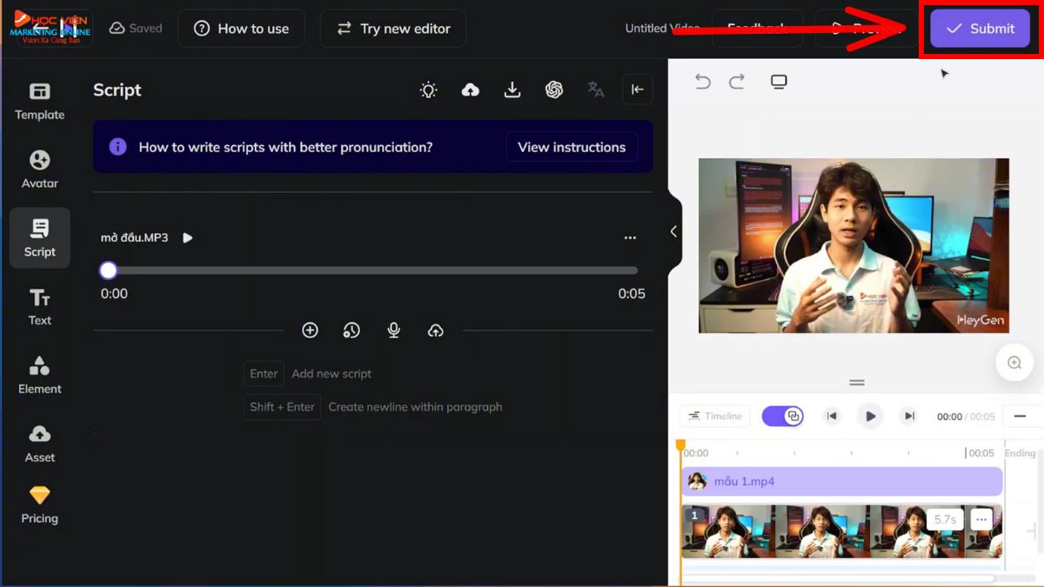Click the timeline zoom-out minus button
The height and width of the screenshot is (587, 1044).
(x=1021, y=417)
